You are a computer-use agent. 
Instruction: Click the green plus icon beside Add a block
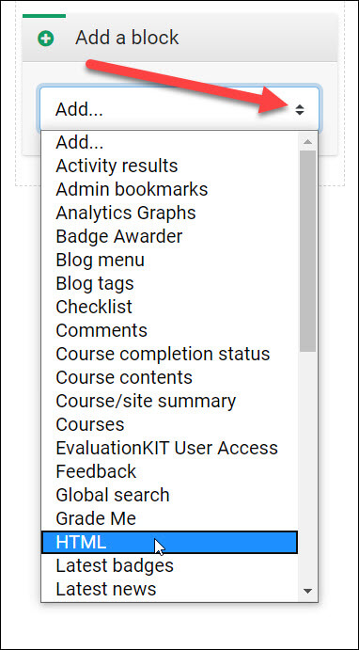(45, 39)
